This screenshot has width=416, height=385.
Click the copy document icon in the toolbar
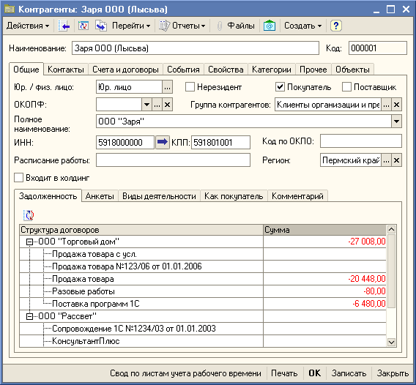point(101,26)
